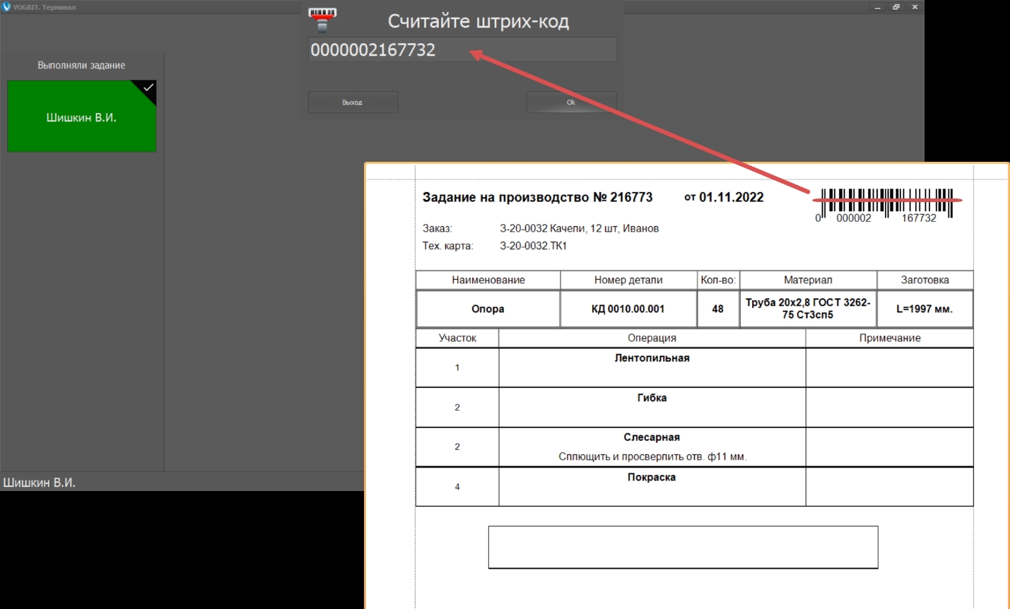The width and height of the screenshot is (1010, 609).
Task: Click the 'Материал' column header
Action: point(808,280)
